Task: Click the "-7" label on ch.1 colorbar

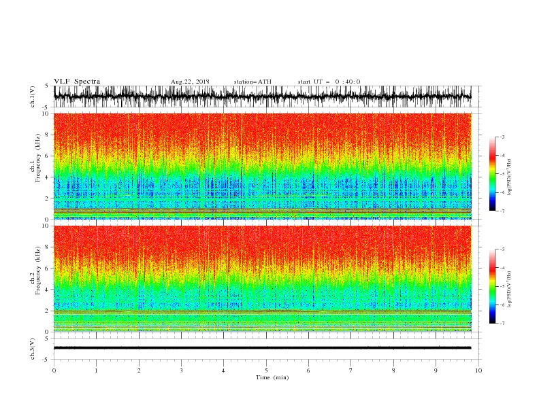Action: 502,211
